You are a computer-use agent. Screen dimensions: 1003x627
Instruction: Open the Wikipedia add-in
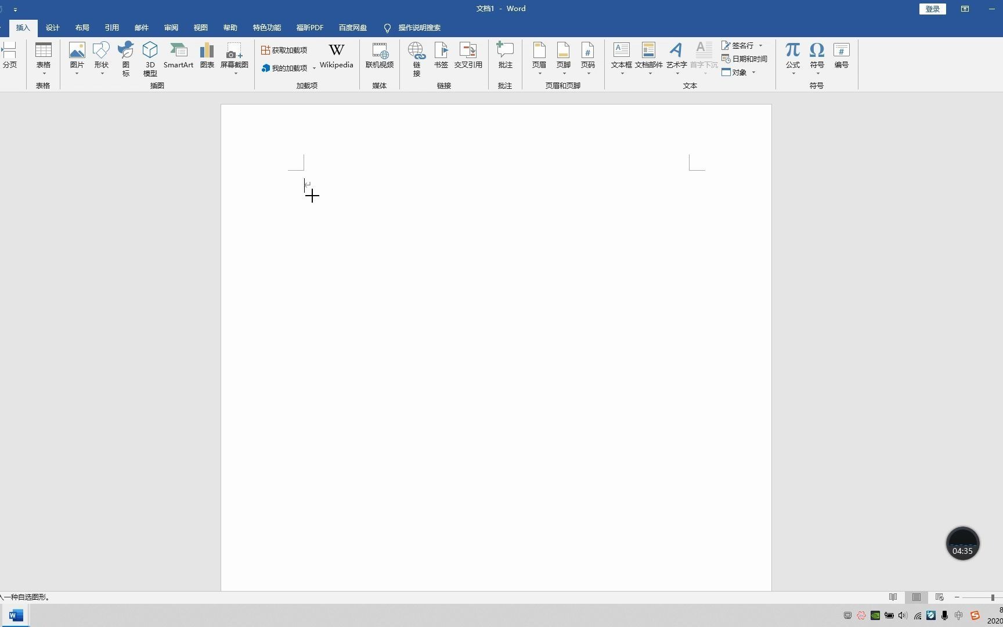click(x=337, y=56)
